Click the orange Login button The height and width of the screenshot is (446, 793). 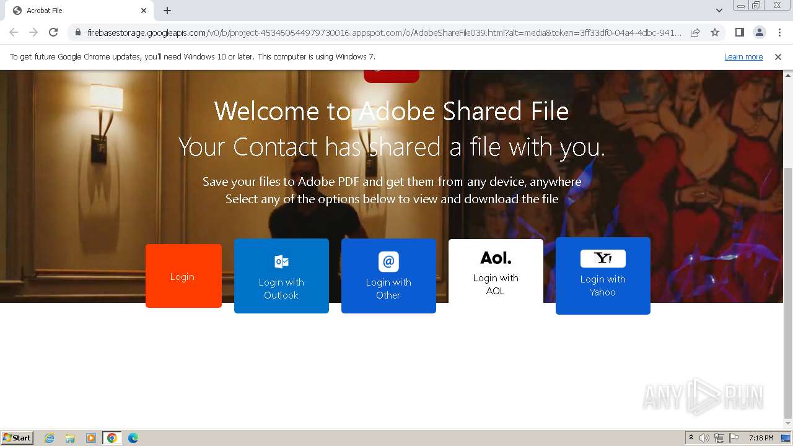click(183, 276)
